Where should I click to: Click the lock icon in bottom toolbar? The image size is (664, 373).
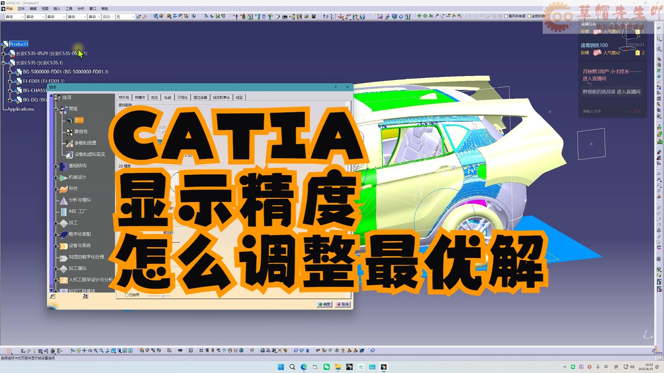(53, 351)
